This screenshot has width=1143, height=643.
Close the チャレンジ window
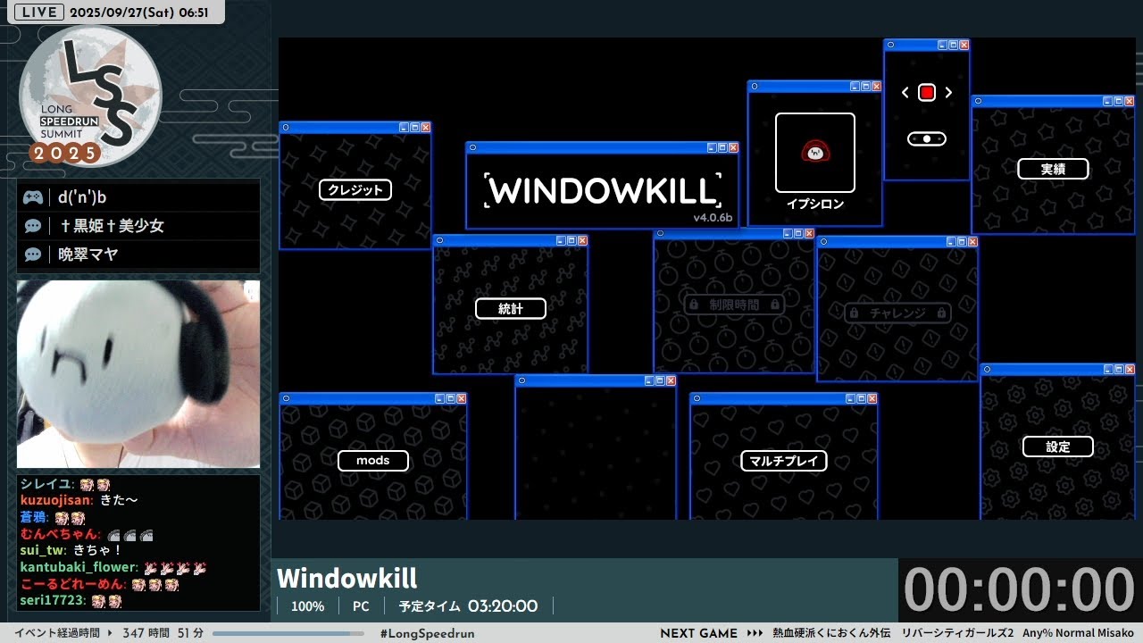[972, 241]
